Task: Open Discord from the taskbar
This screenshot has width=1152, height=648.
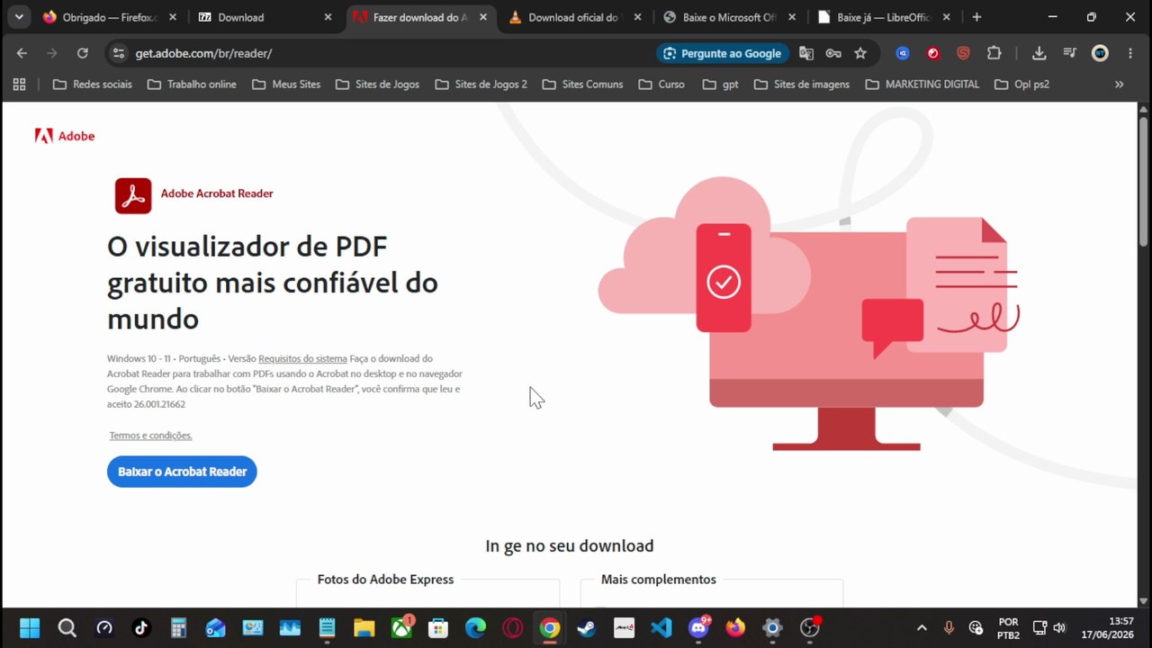Action: click(697, 627)
